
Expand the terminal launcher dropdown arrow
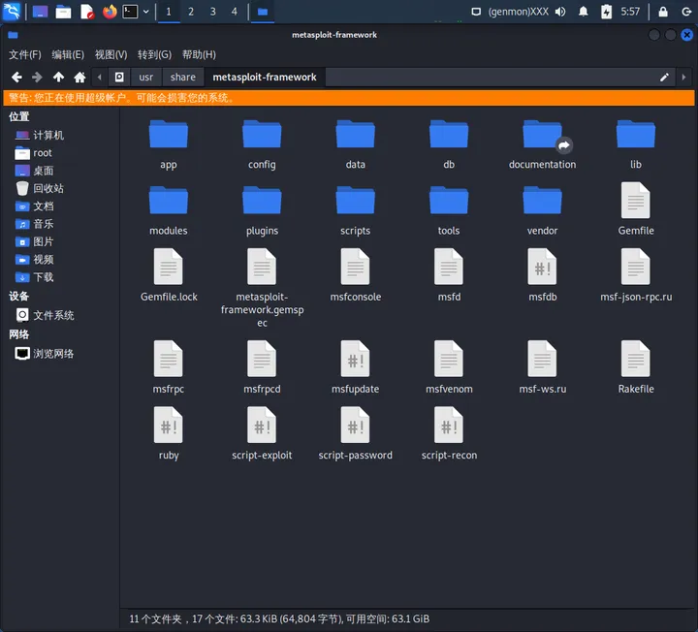146,12
